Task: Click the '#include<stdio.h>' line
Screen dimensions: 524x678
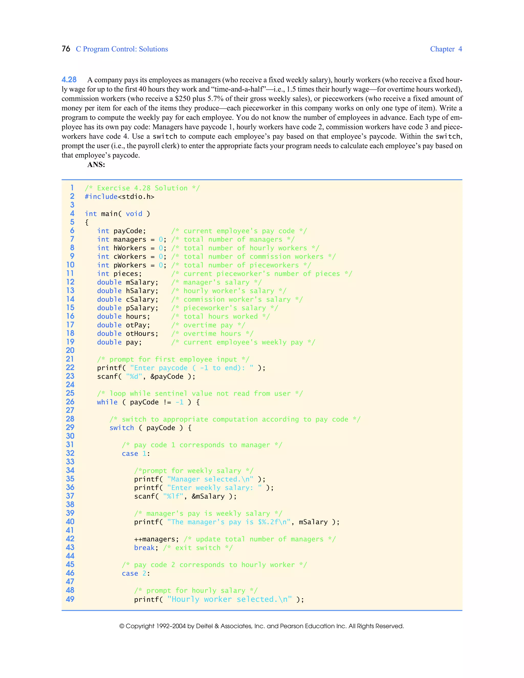Action: [119, 197]
